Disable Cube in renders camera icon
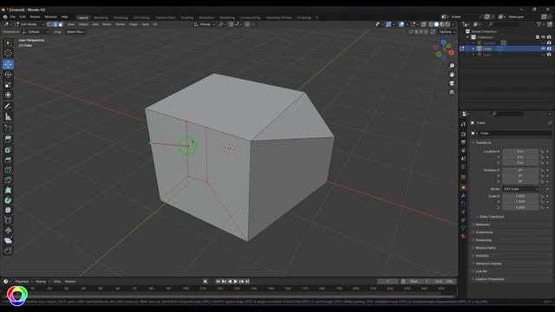 (549, 49)
